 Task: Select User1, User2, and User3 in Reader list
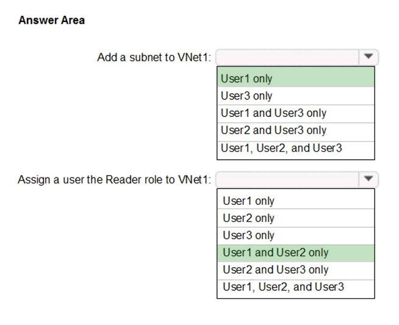click(x=296, y=288)
